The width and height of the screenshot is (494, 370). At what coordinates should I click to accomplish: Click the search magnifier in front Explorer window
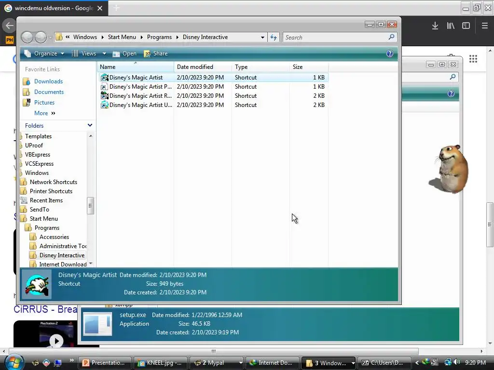click(x=391, y=37)
